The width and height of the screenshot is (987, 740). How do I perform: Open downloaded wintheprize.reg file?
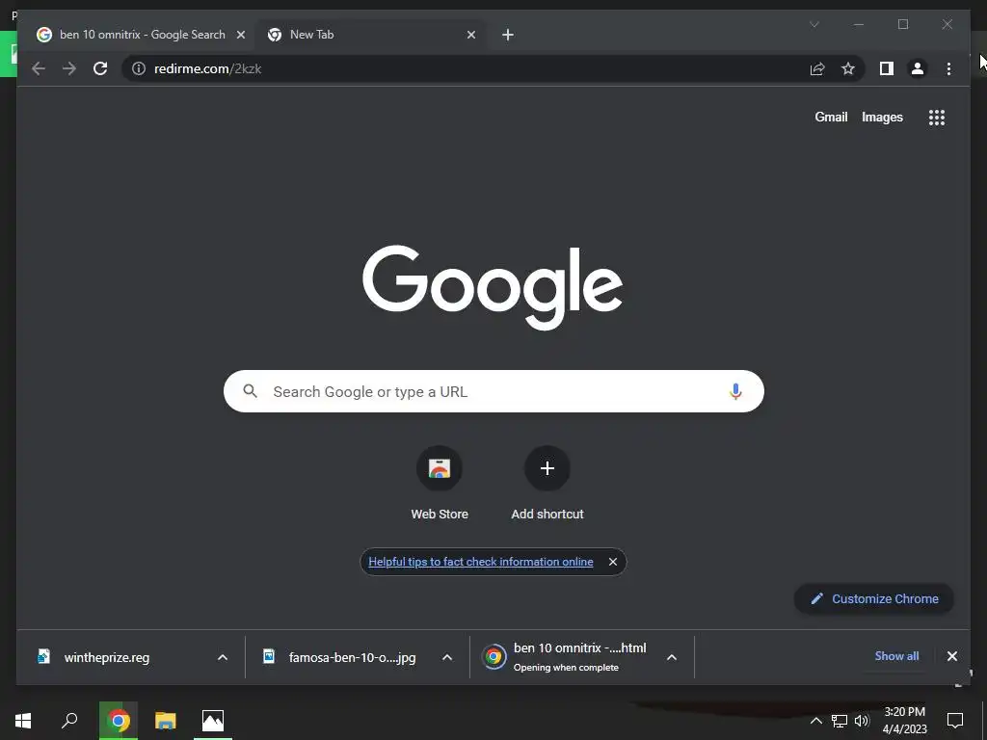click(106, 657)
